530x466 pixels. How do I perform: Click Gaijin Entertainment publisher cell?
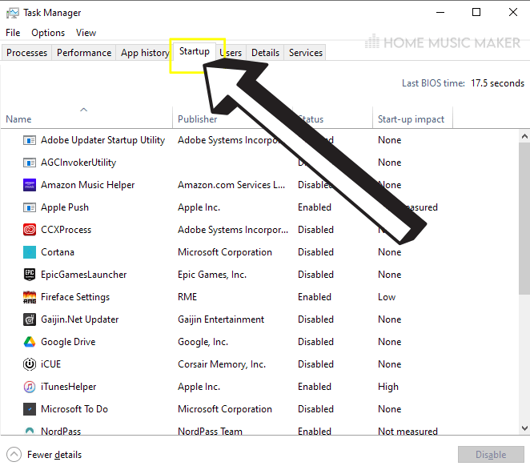point(221,319)
